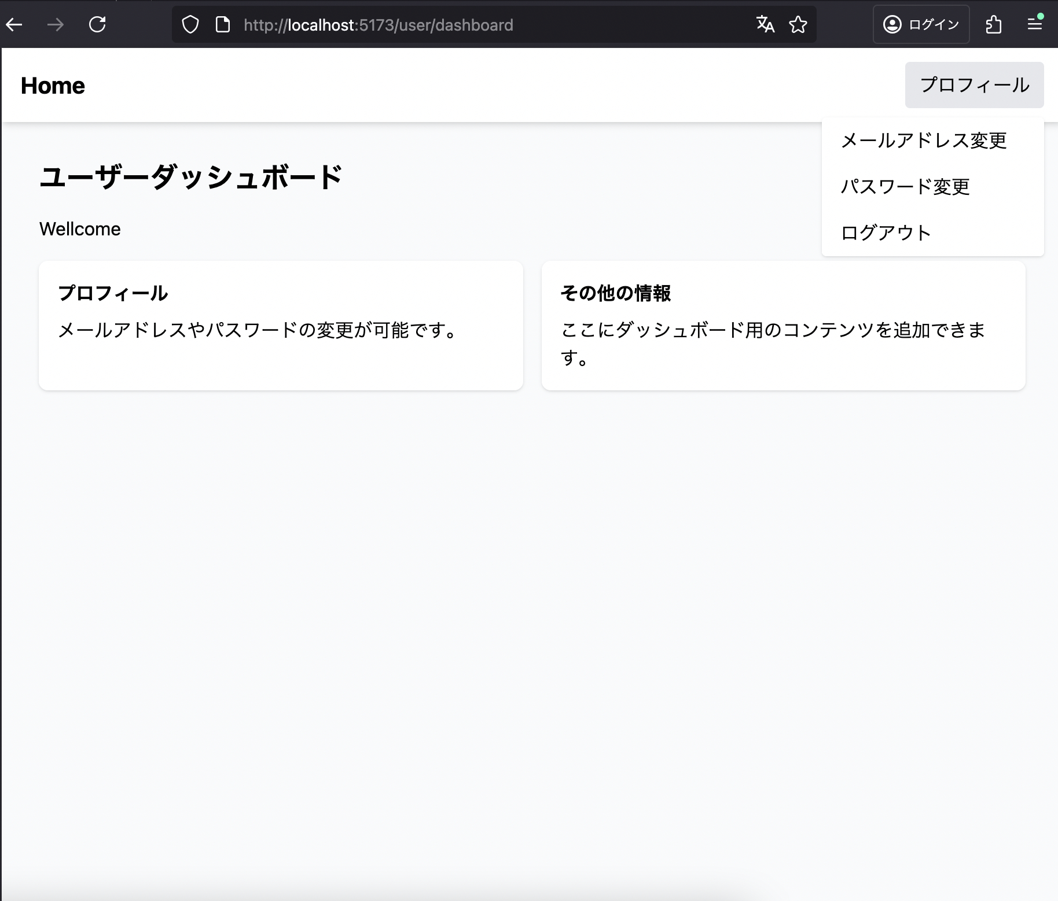1058x901 pixels.
Task: Choose ログアウト to log out
Action: coord(886,232)
